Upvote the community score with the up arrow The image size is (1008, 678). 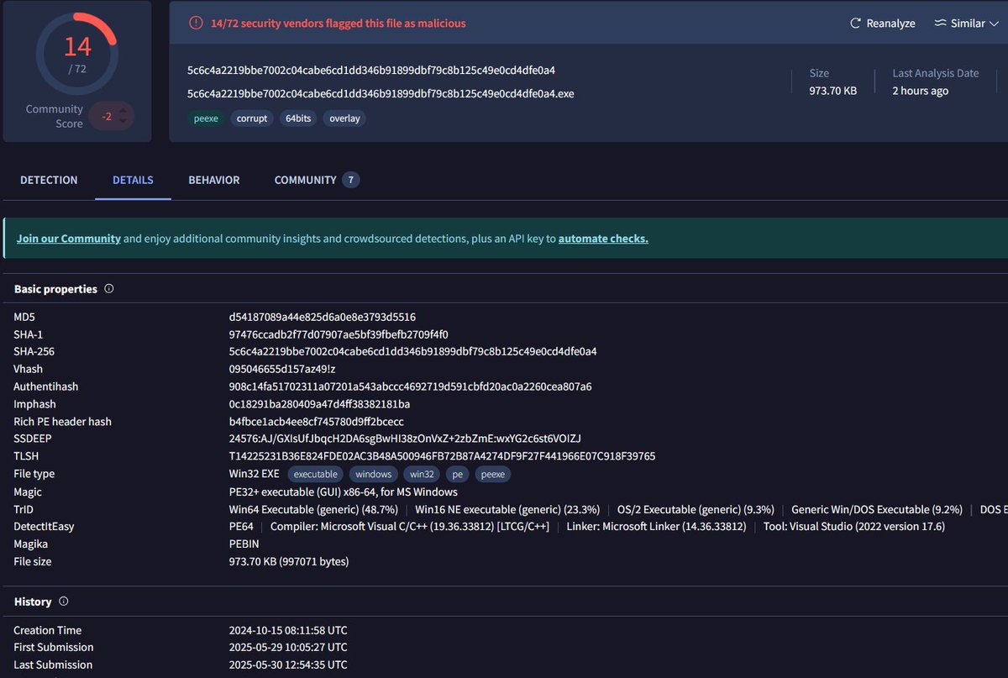(123, 110)
